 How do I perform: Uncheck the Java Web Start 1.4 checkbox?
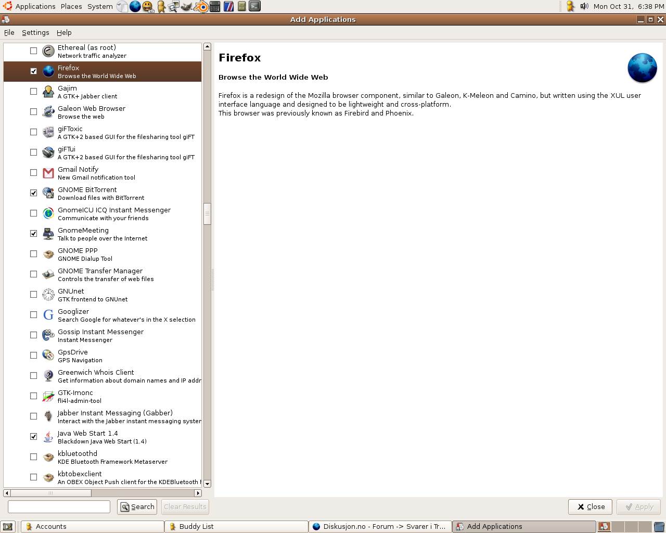point(34,437)
